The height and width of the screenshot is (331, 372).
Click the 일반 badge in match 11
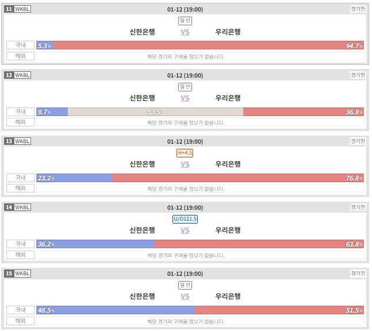click(185, 21)
